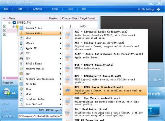165x121 pixels.
Task: Choose AAC - Advanced Audio Coding format
Action: tap(105, 35)
